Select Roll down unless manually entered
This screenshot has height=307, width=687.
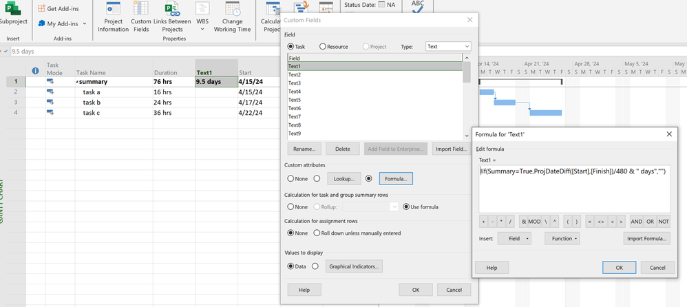point(317,233)
